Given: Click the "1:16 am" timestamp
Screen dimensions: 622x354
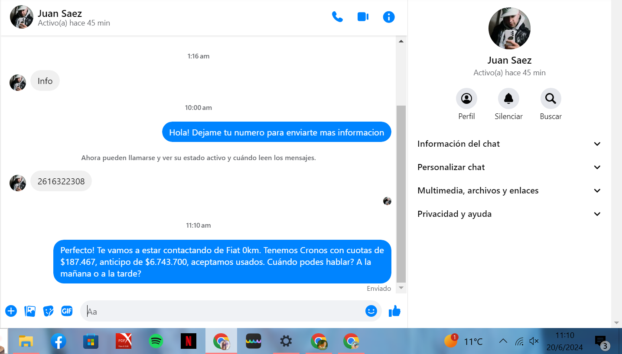Looking at the screenshot, I should click(199, 56).
